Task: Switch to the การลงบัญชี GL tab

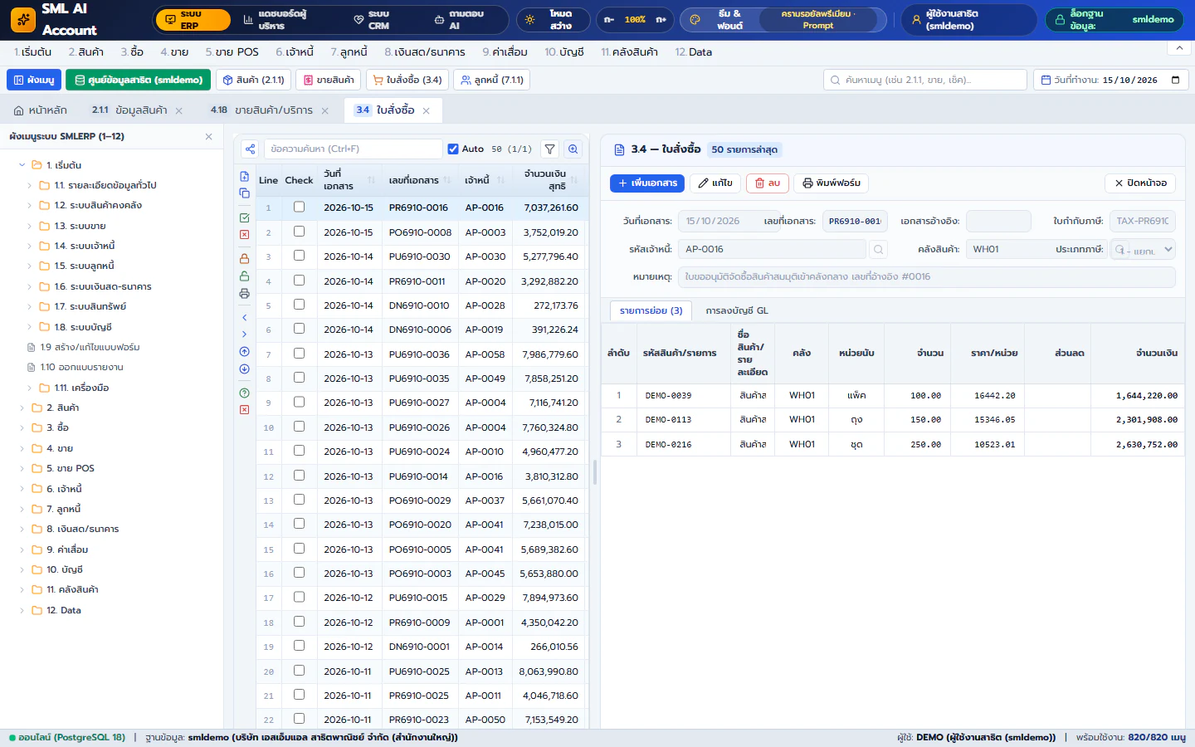Action: click(737, 310)
